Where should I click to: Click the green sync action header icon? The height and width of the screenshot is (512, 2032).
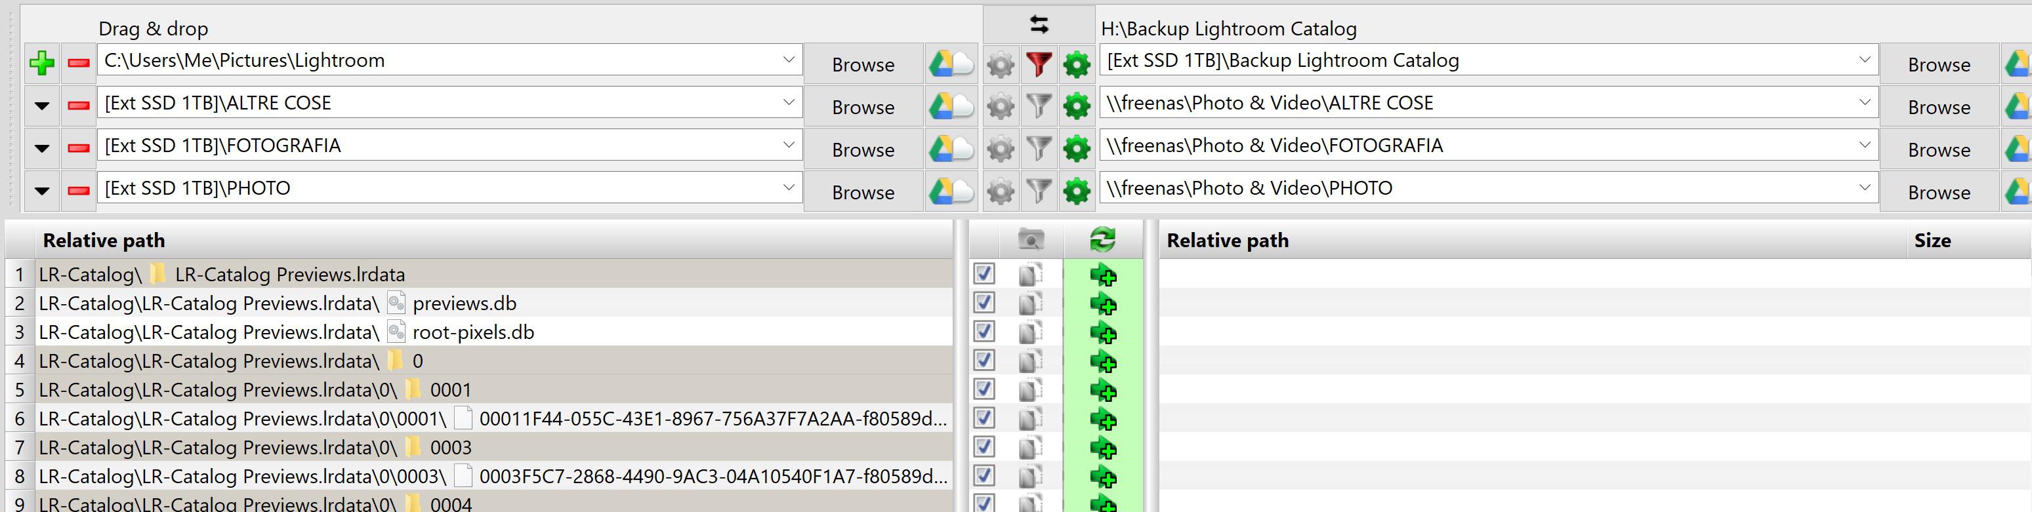(x=1103, y=239)
